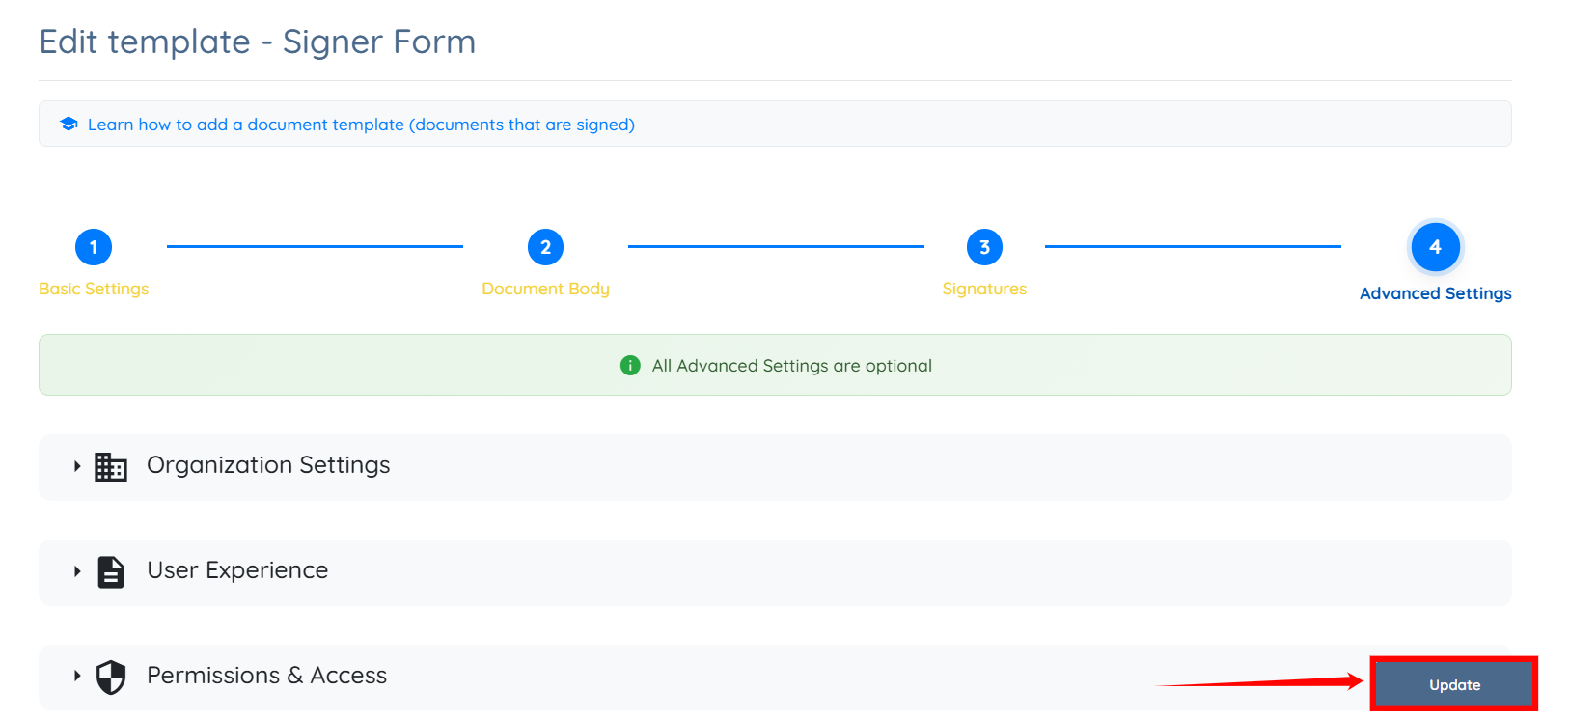Expand the Permissions & Access arrow

click(77, 676)
